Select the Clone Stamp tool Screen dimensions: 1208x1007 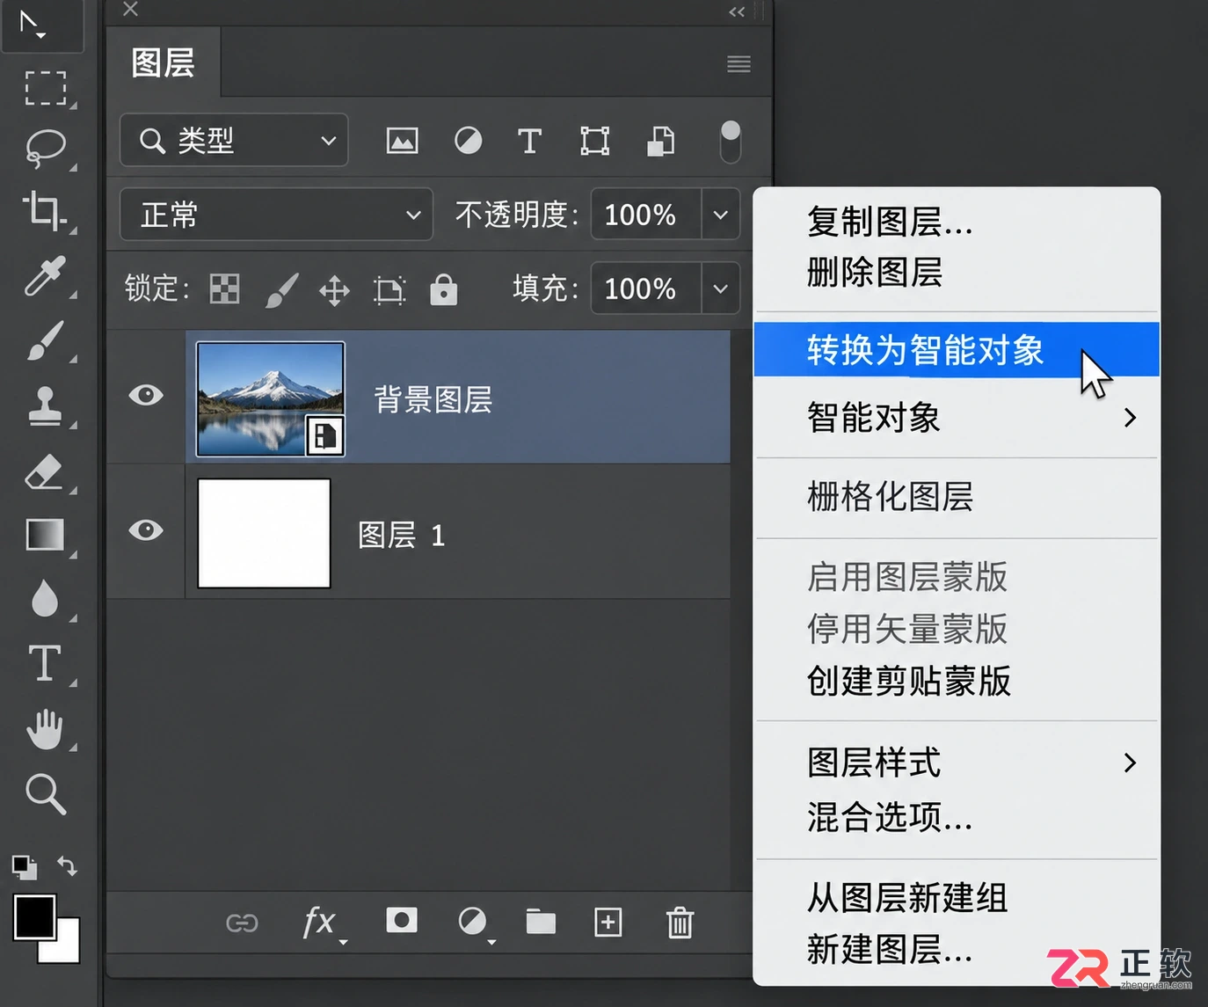click(x=45, y=405)
